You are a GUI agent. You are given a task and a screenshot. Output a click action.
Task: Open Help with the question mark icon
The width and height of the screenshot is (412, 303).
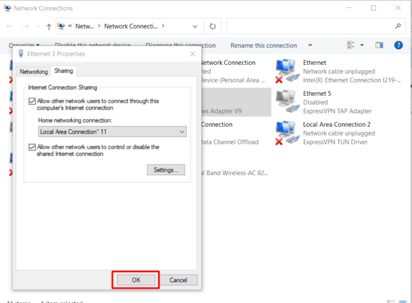pyautogui.click(x=399, y=45)
